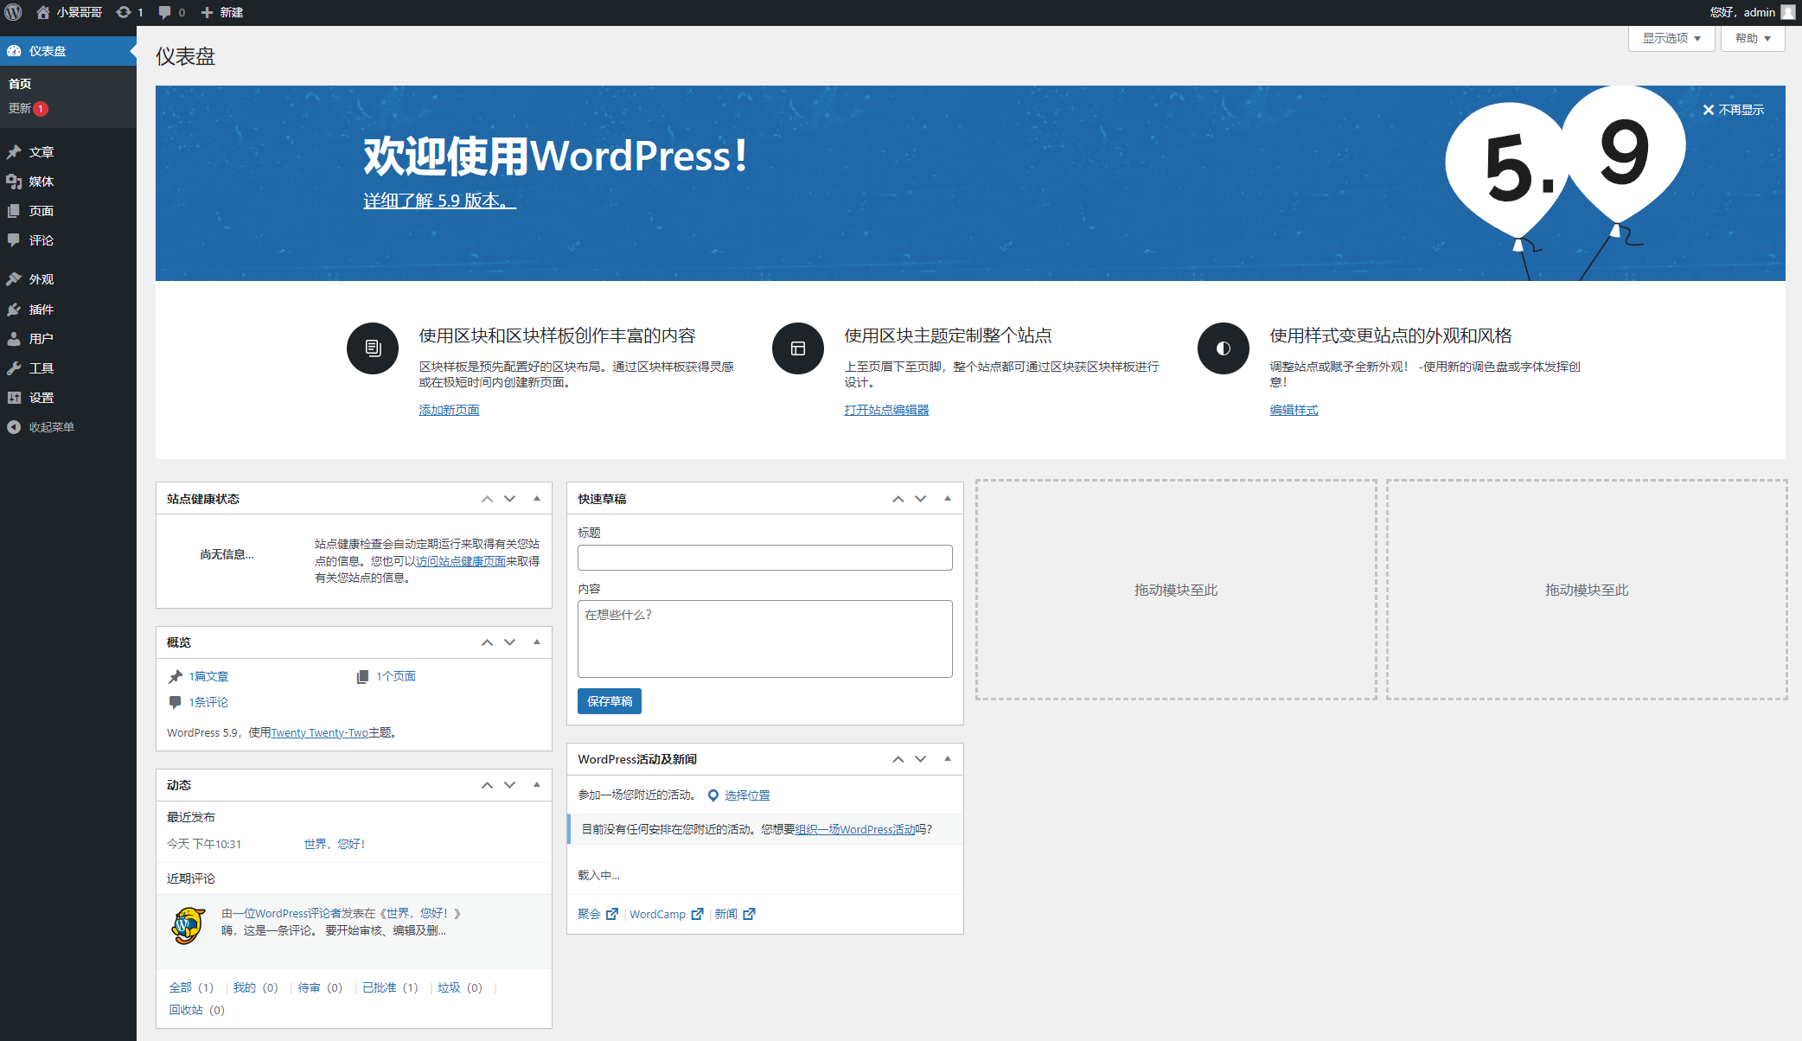This screenshot has height=1041, width=1802.
Task: Open the 1条评论 link
Action: point(208,702)
